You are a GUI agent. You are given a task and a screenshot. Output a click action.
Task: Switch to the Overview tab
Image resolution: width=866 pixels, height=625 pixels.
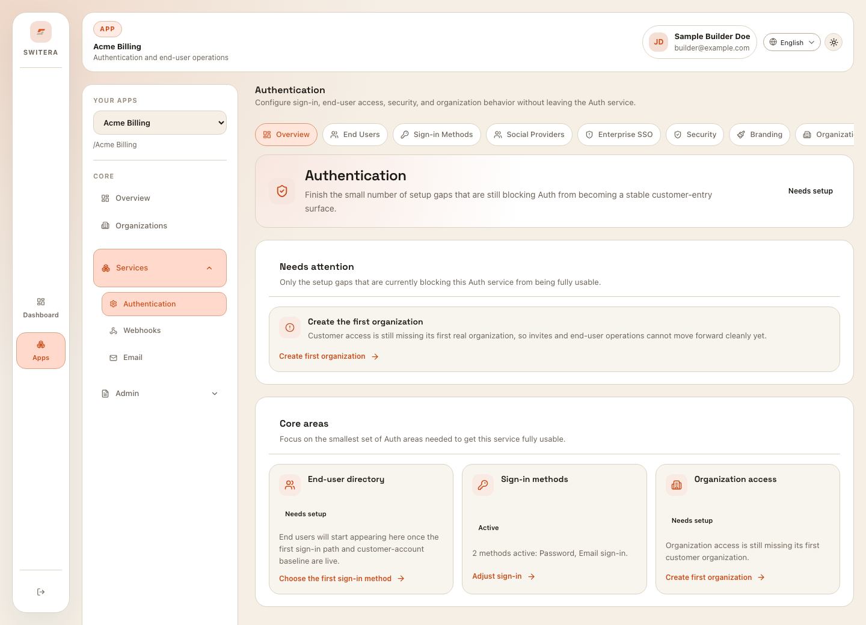tap(286, 135)
